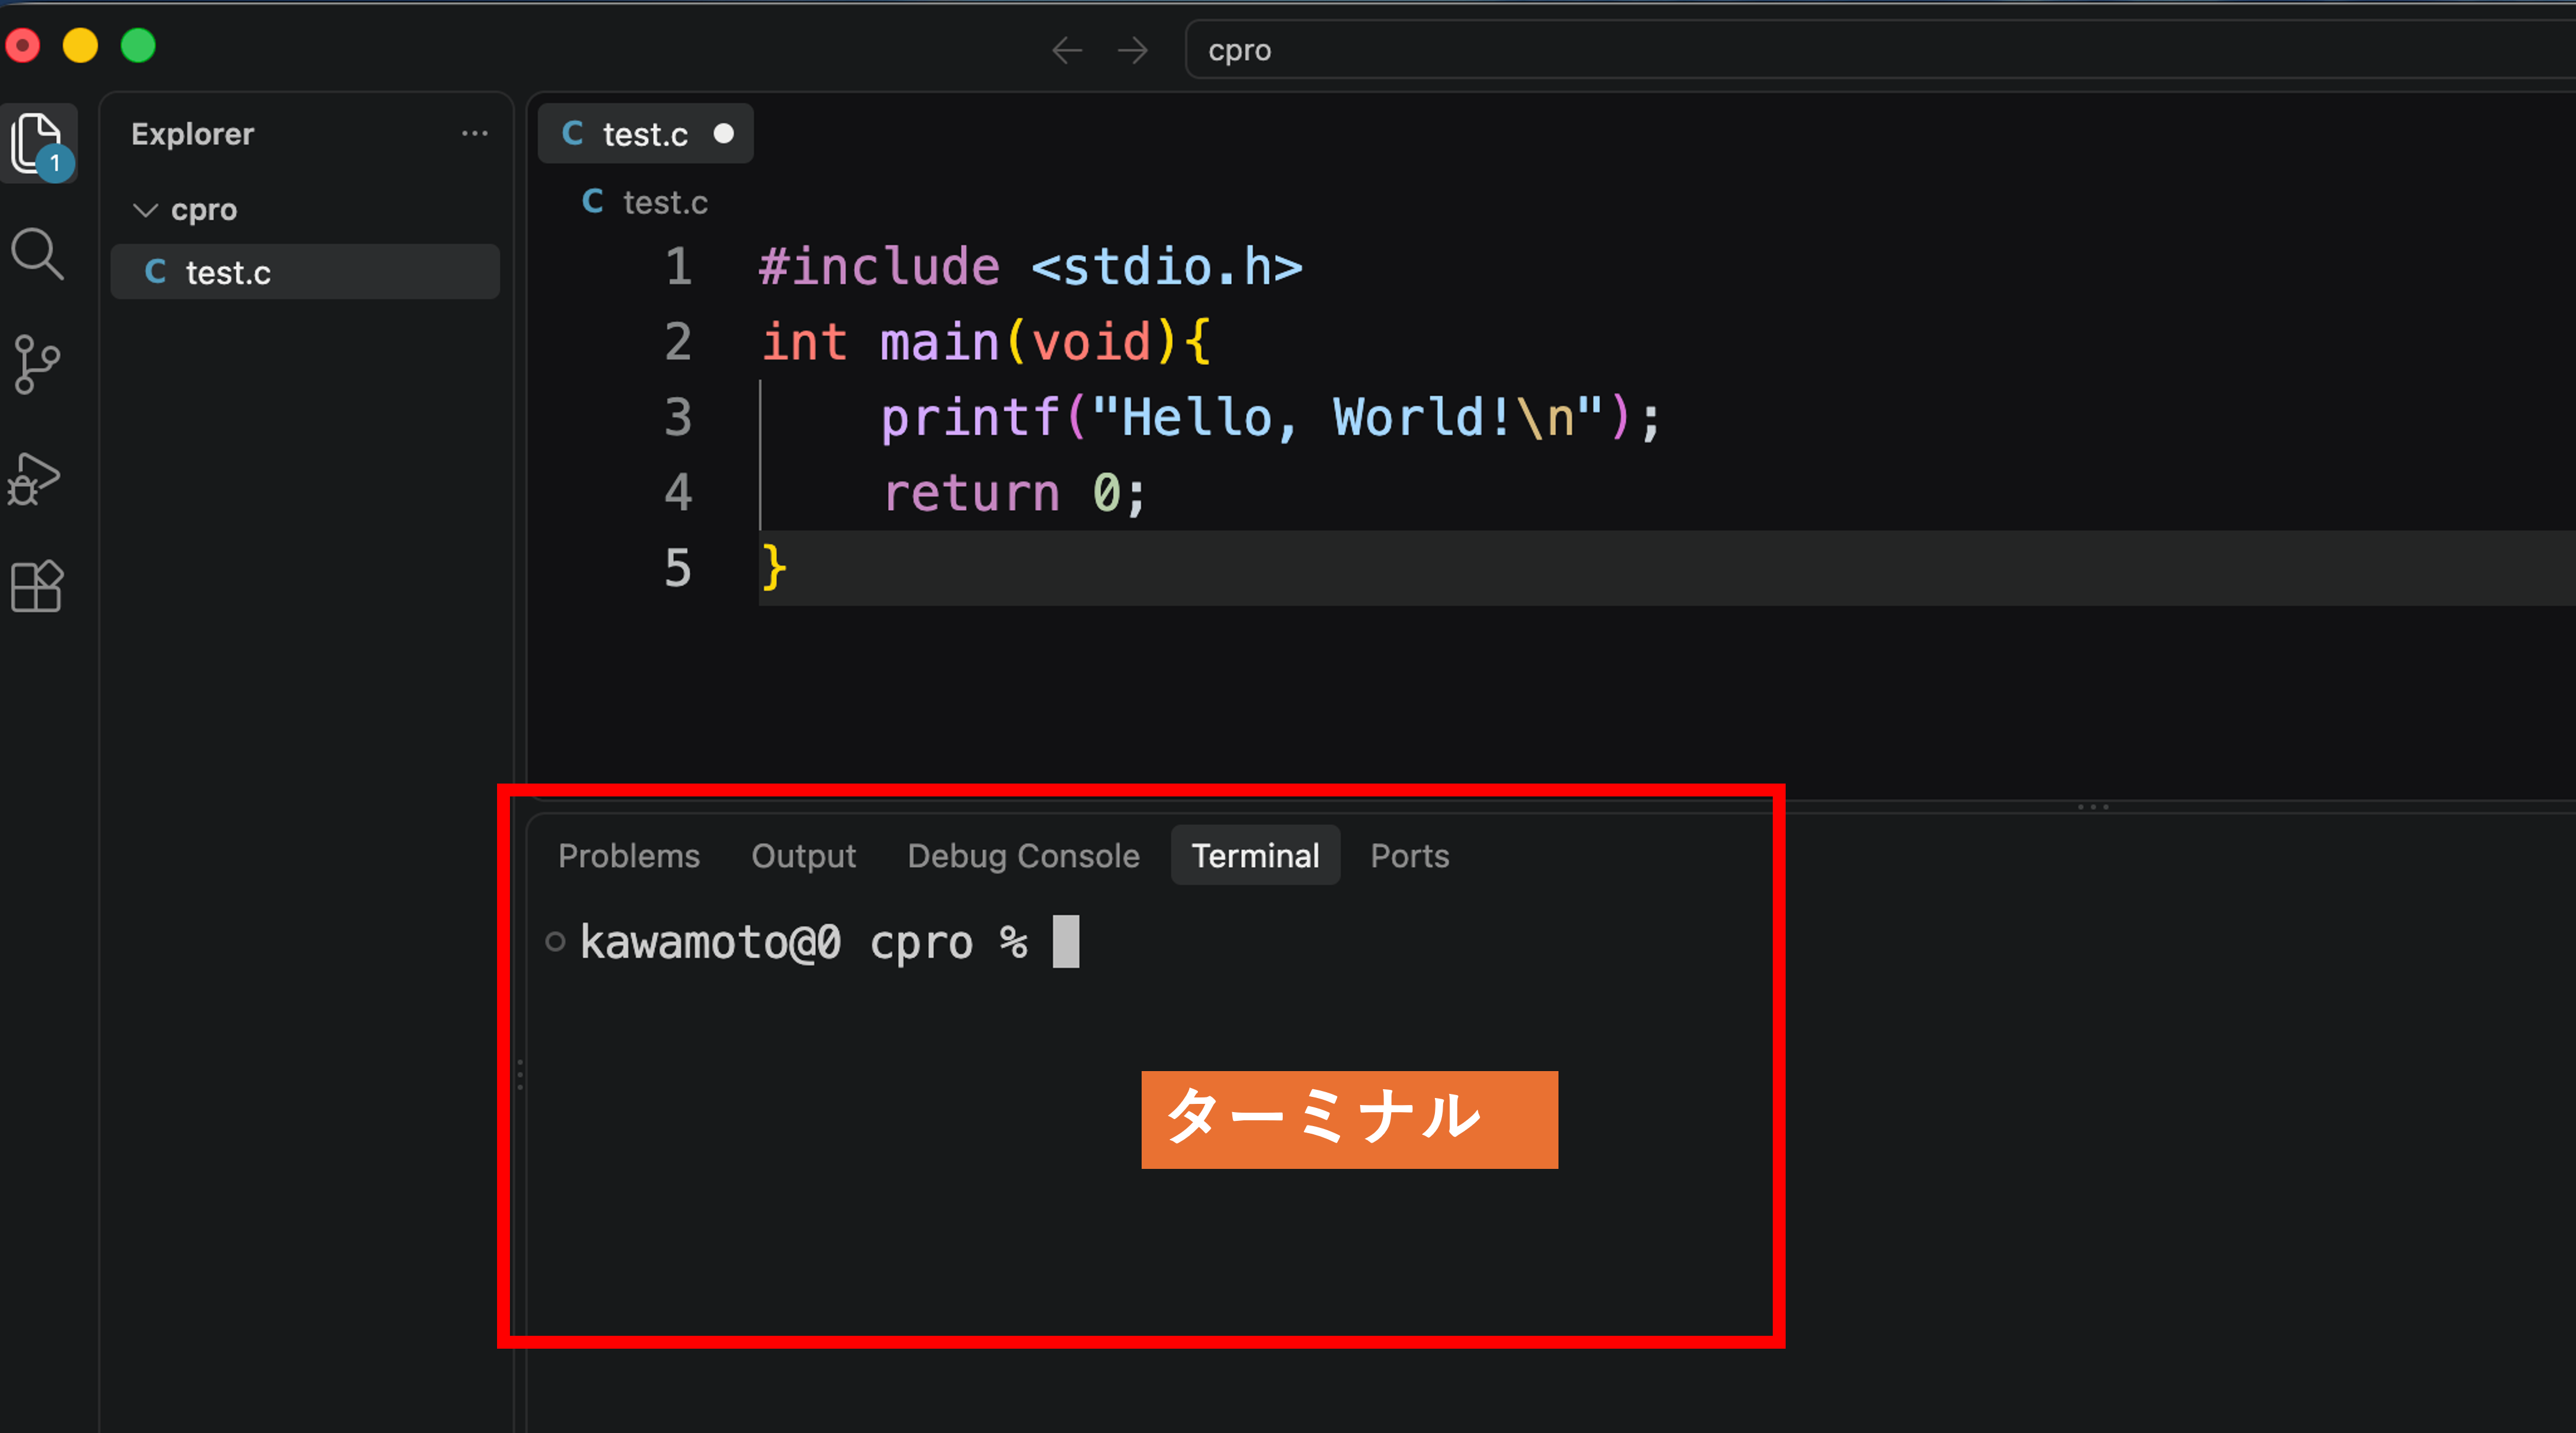Click the C file icon in breadcrumb

click(x=592, y=201)
